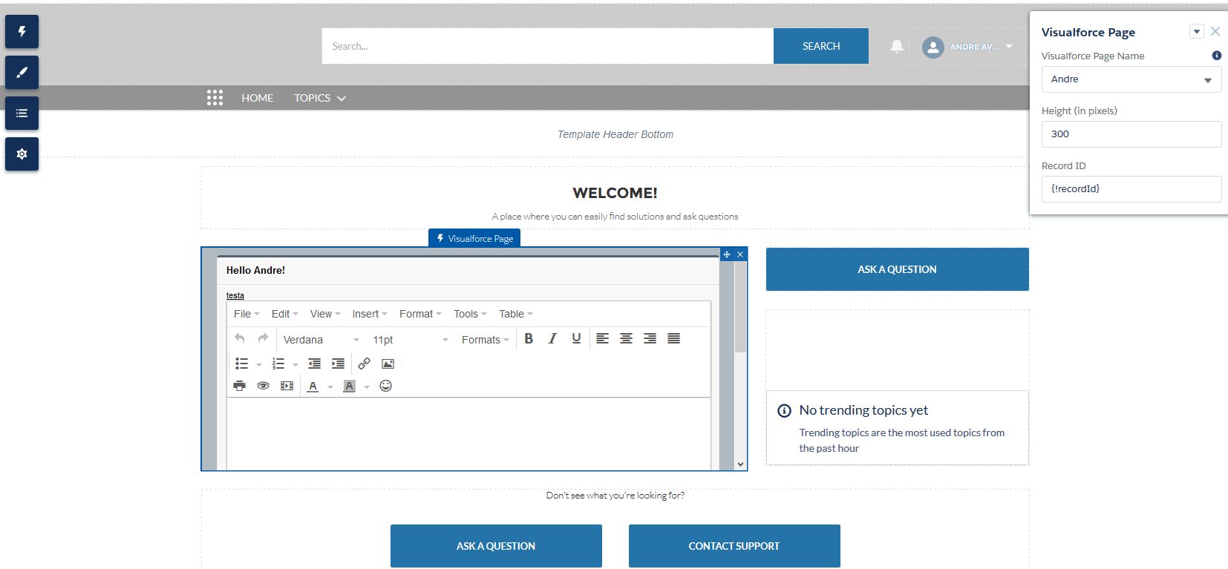Open the Visualforce Page Name dropdown
This screenshot has height=569, width=1228.
point(1131,79)
